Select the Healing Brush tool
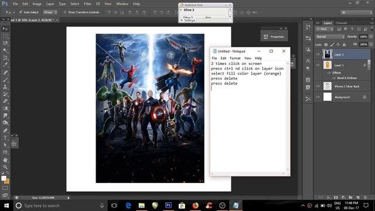The image size is (375, 211). click(x=5, y=73)
